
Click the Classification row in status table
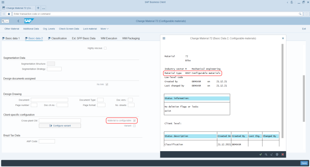pyautogui.click(x=221, y=144)
